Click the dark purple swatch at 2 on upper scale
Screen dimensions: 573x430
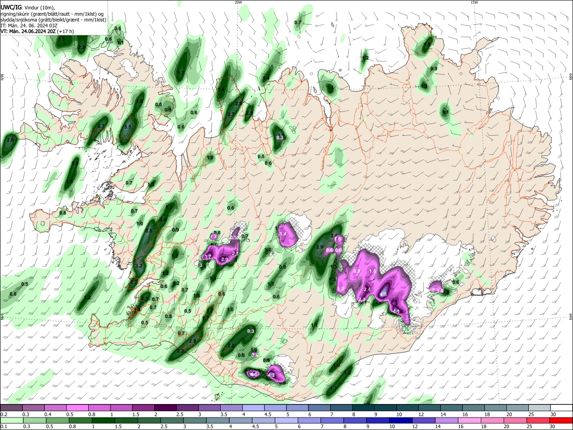click(165, 408)
